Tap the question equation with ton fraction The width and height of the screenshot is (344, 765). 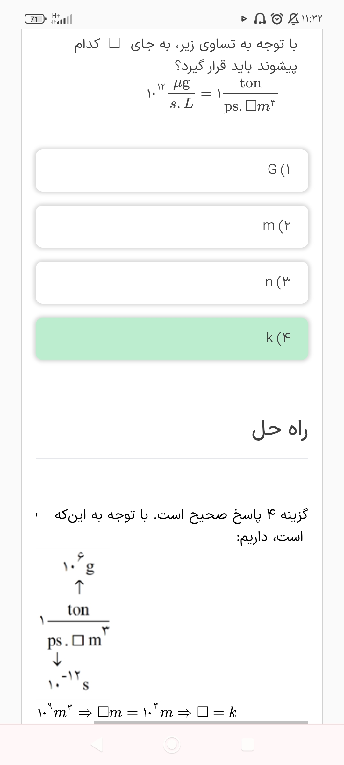tap(211, 94)
